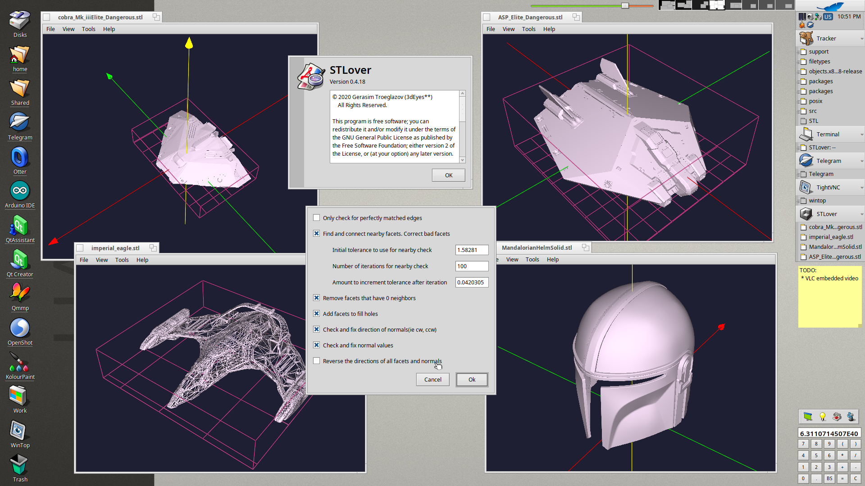
Task: Click the calculator C clear button
Action: click(x=855, y=478)
